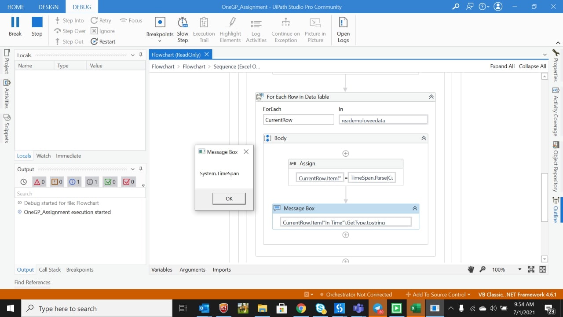Click the Retry debug action
This screenshot has width=563, height=317.
[101, 20]
